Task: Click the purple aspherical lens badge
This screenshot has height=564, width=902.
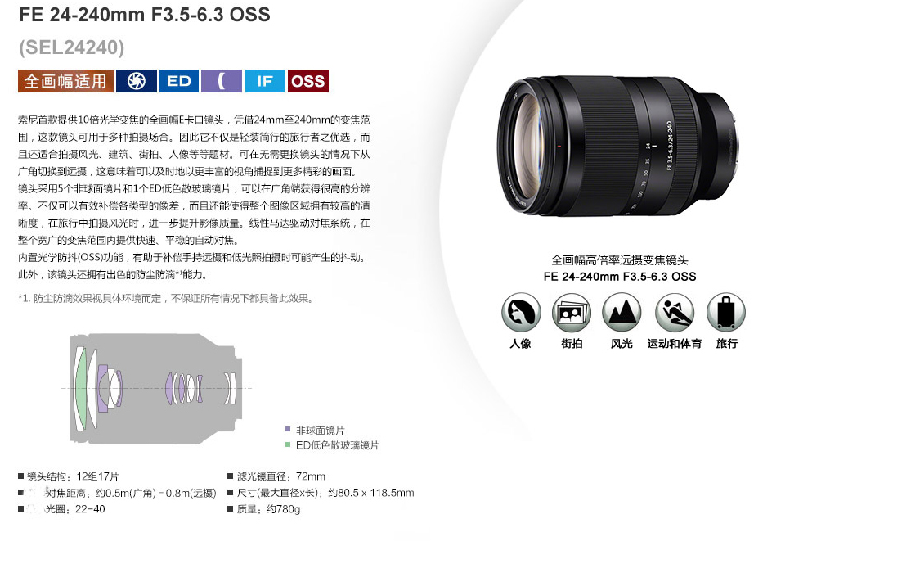Action: click(222, 81)
